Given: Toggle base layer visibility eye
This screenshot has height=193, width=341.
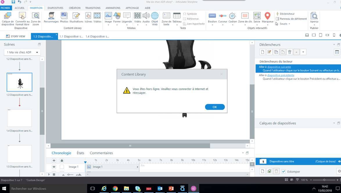Looking at the screenshot, I should tap(339, 161).
